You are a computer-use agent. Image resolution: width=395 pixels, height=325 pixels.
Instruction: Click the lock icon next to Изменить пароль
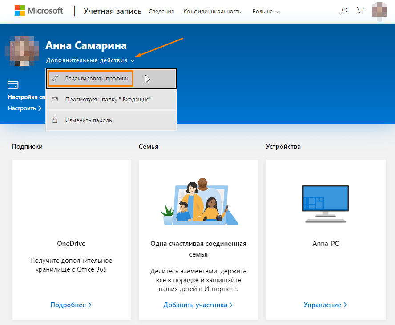[x=55, y=120]
